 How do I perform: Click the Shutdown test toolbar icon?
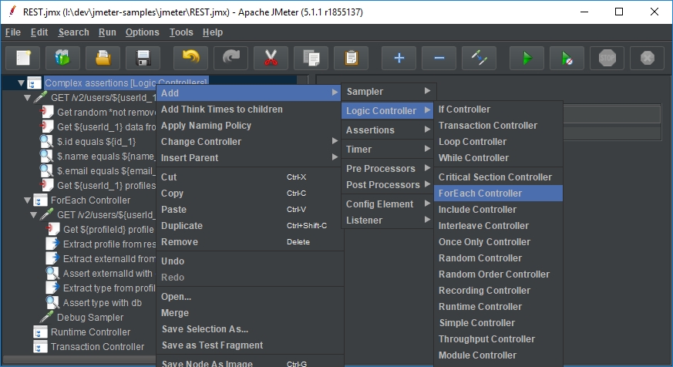648,58
